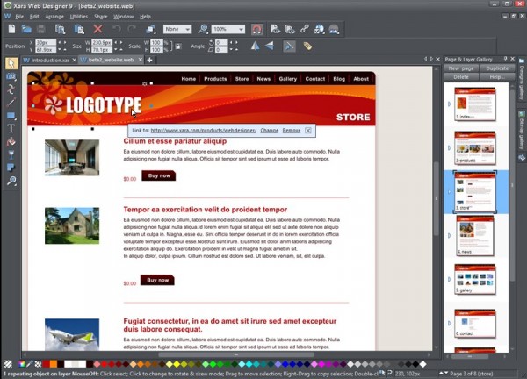Screen dimensions: 527x379
Task: Copy the selection using the Copy icon
Action: (x=60, y=29)
